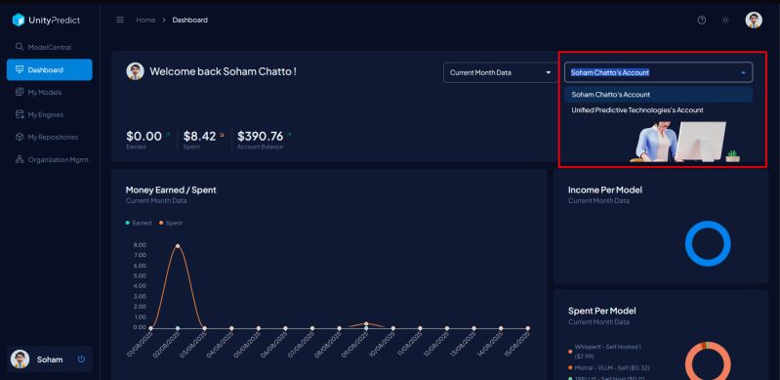Screen dimensions: 780x380
Task: Click the avatar next to Welcome back
Action: pyautogui.click(x=135, y=71)
